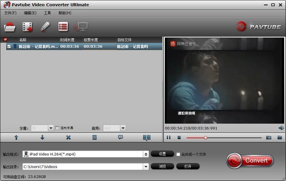Click the add video file icon
This screenshot has width=286, height=181.
click(x=28, y=27)
